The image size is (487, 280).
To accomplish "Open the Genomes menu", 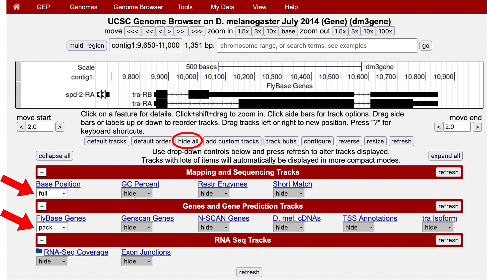I will point(84,7).
